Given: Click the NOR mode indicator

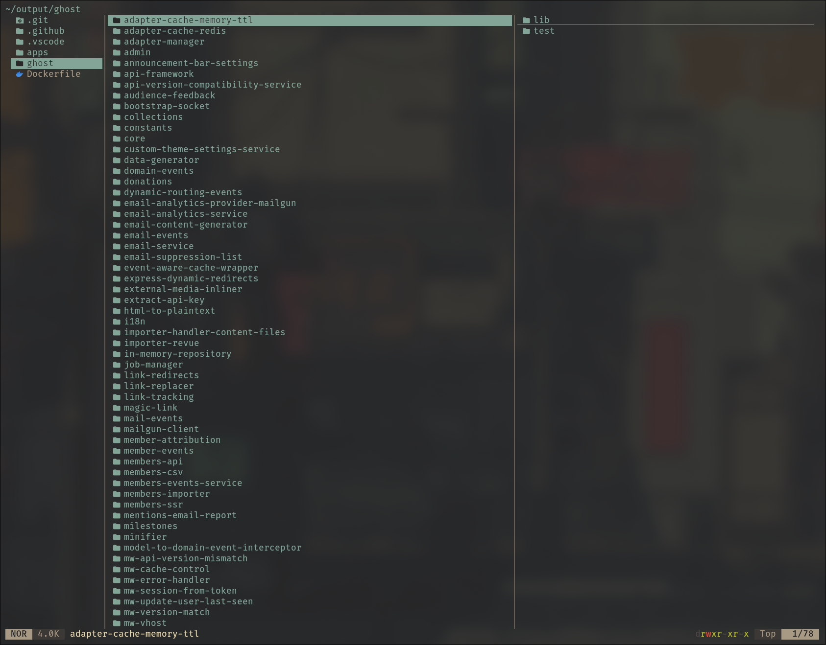Looking at the screenshot, I should 19,634.
